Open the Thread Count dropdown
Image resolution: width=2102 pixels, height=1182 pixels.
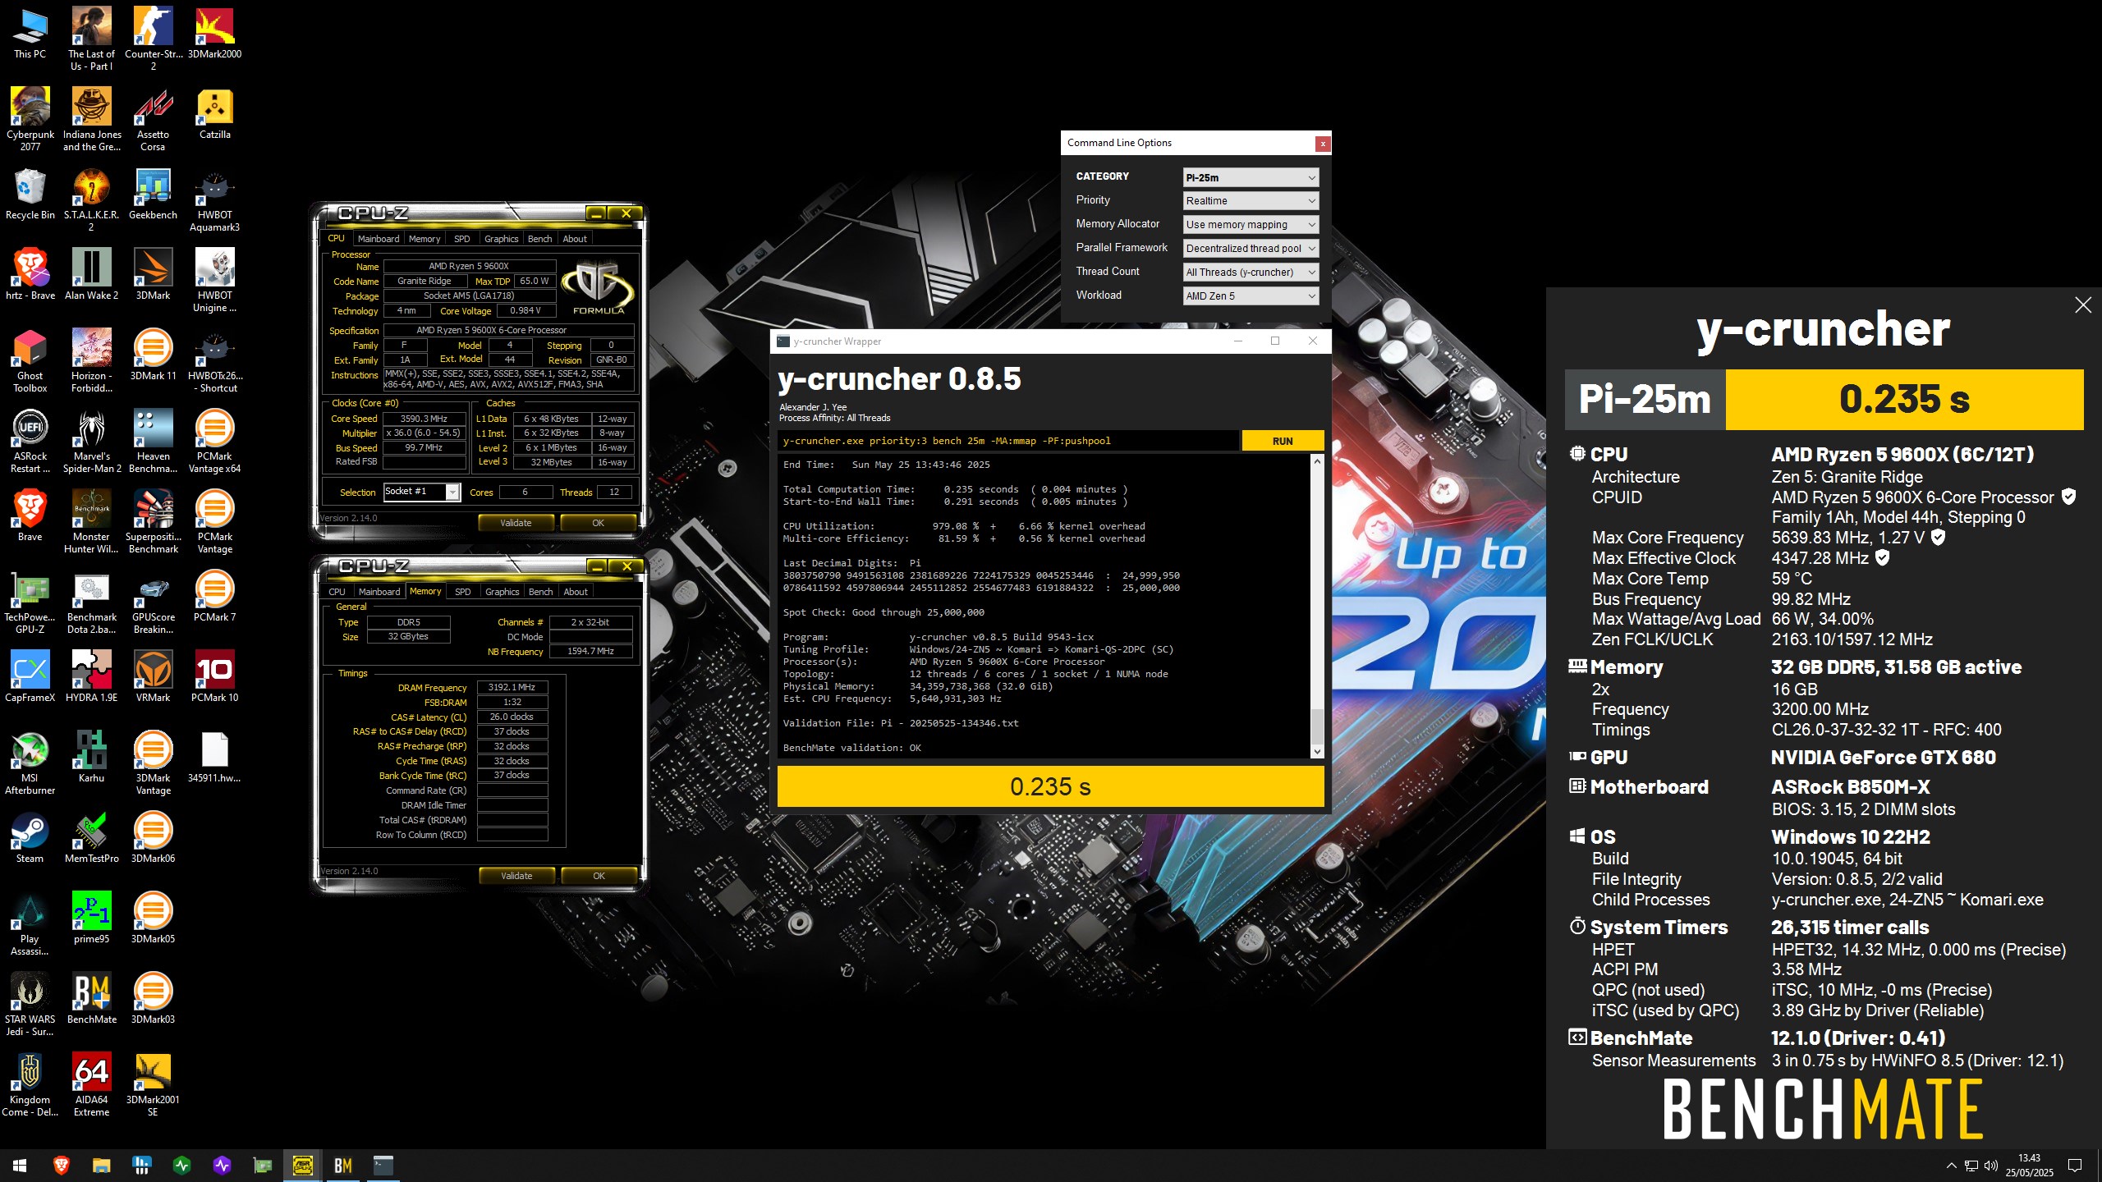click(x=1251, y=273)
